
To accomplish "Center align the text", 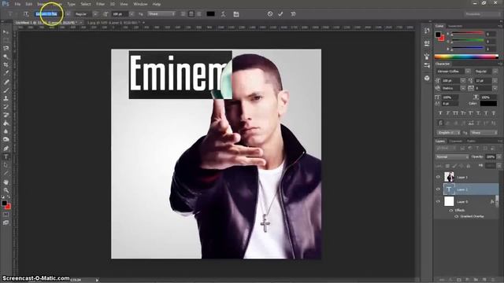I will 191,14.
